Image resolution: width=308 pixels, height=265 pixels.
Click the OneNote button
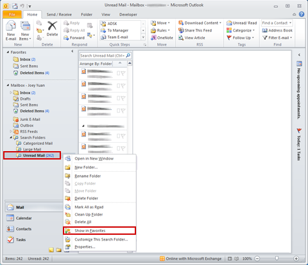tap(162, 38)
